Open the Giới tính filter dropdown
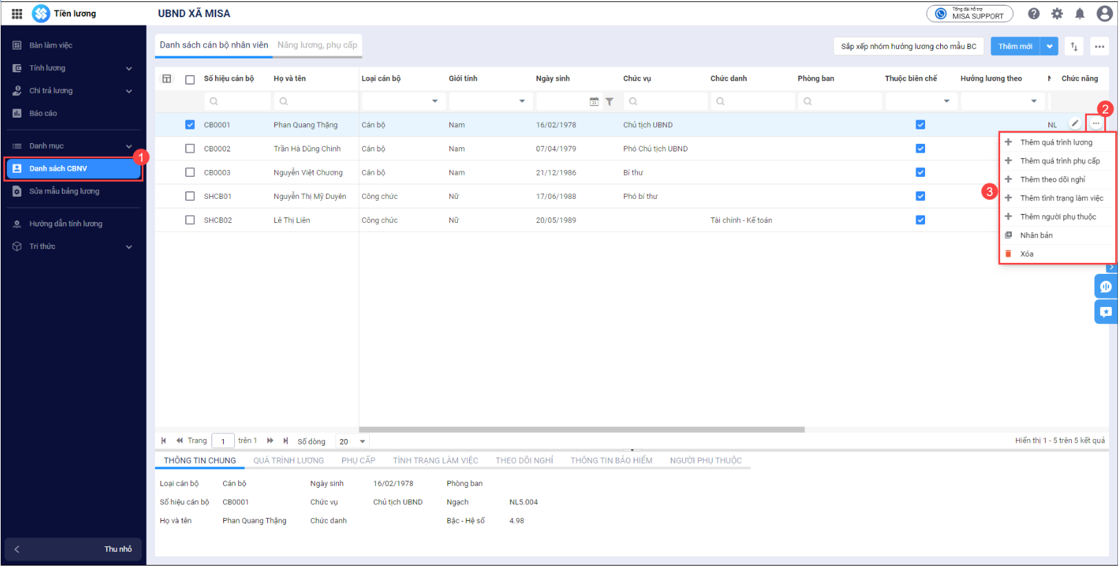The width and height of the screenshot is (1120, 567). pyautogui.click(x=521, y=101)
